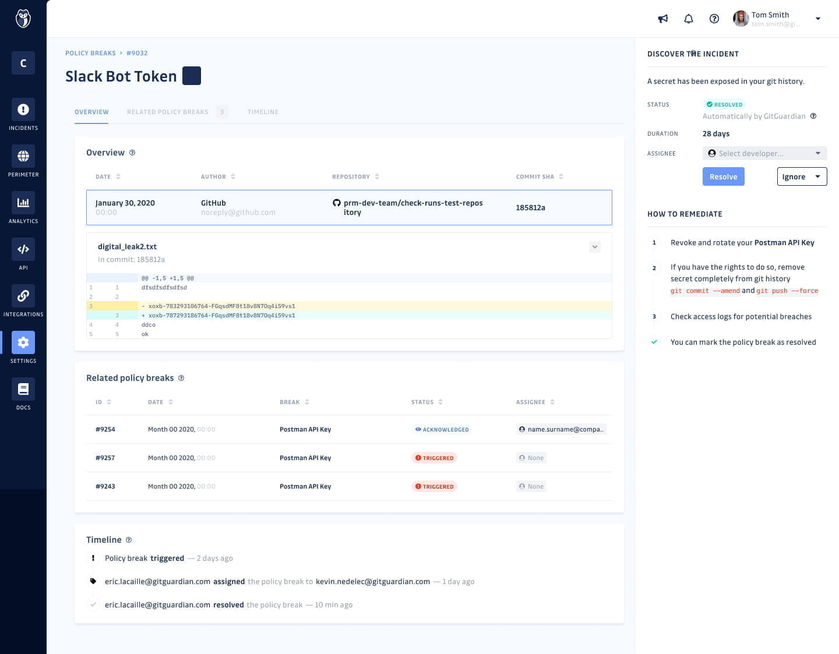839x654 pixels.
Task: Select the January 30, 2020 commit row
Action: 349,207
